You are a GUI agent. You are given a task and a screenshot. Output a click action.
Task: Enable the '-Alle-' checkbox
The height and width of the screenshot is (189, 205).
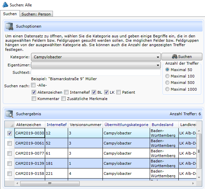click(33, 85)
